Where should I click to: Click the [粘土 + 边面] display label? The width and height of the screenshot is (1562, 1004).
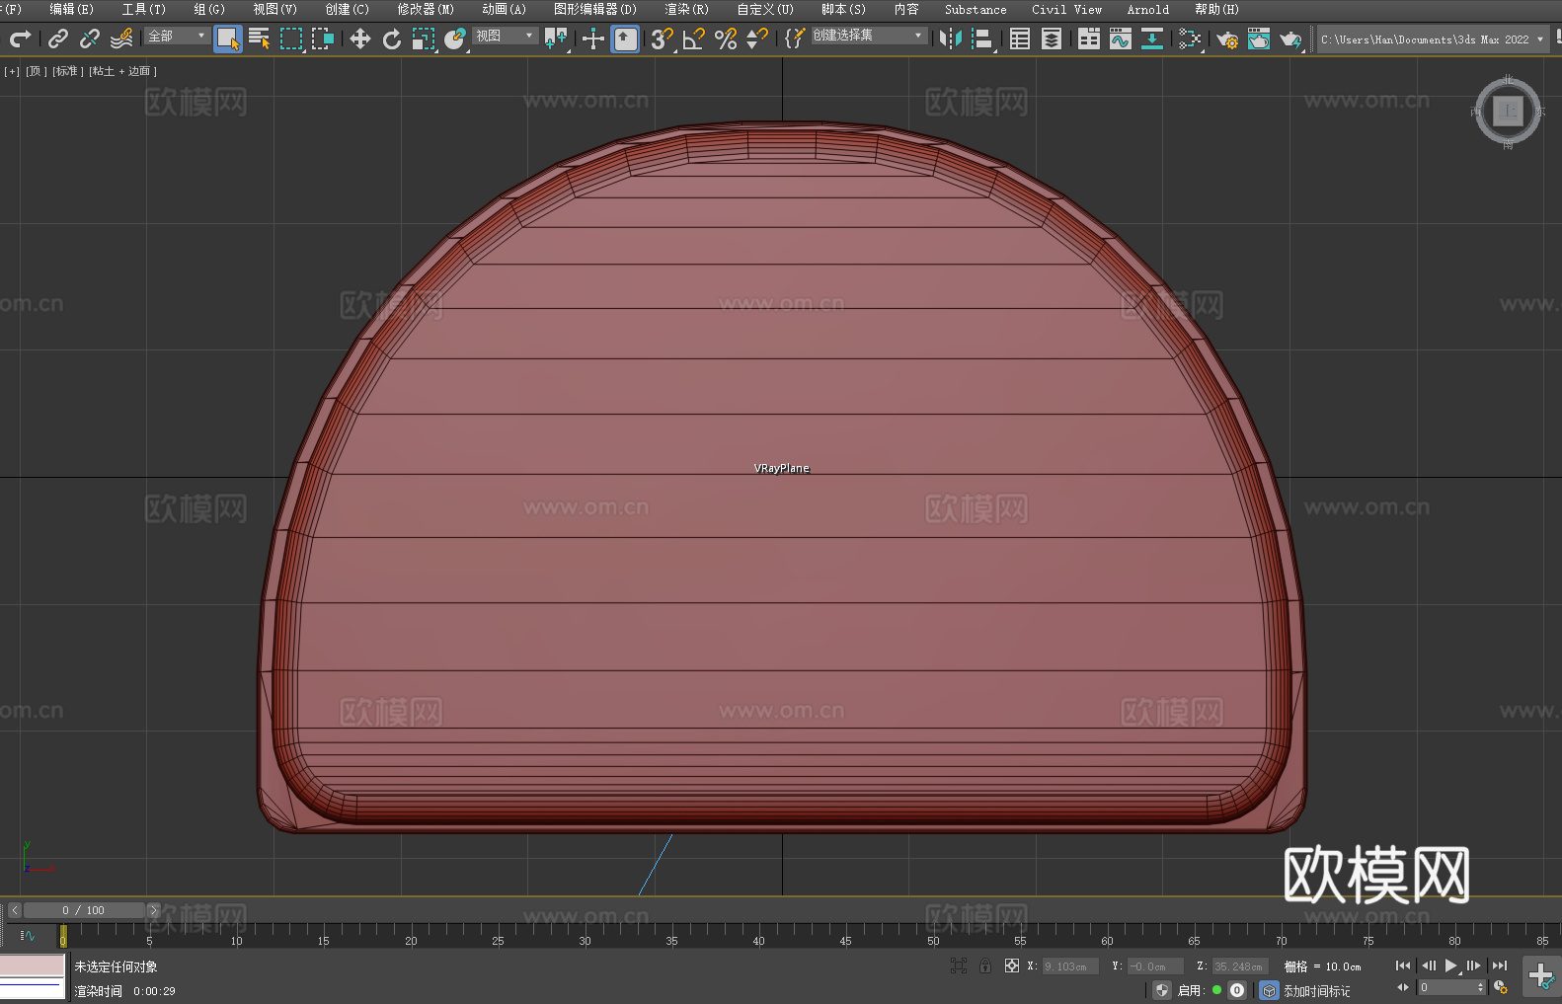click(122, 71)
